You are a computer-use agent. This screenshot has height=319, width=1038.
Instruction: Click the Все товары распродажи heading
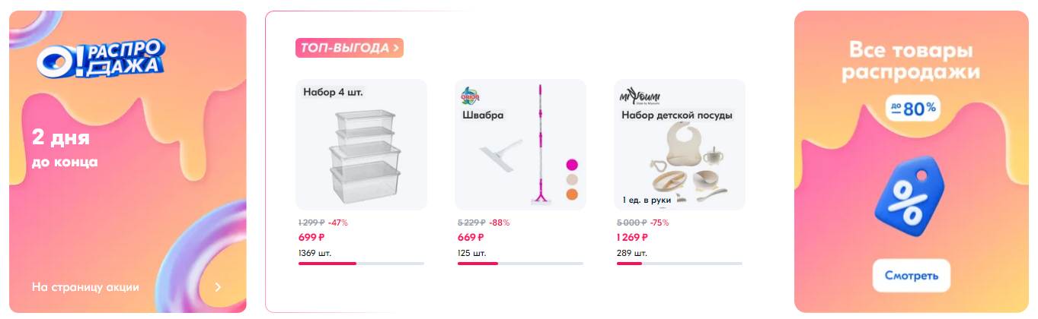[911, 62]
